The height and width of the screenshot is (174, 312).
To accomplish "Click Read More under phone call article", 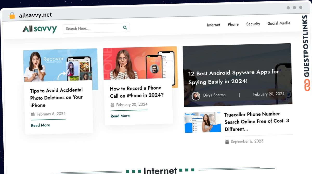I will click(120, 116).
